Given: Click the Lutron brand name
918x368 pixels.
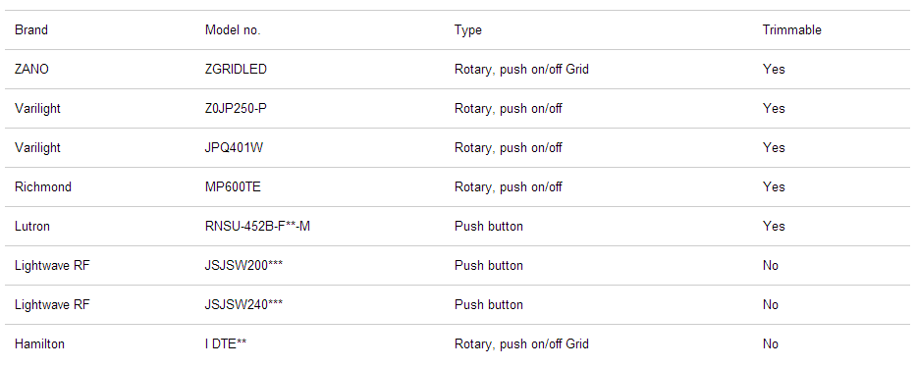Looking at the screenshot, I should pos(32,226).
